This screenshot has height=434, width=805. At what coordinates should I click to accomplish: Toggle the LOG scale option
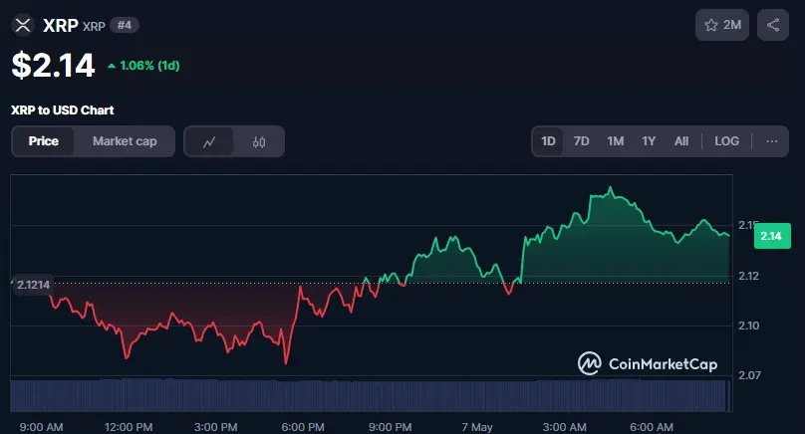pos(727,141)
